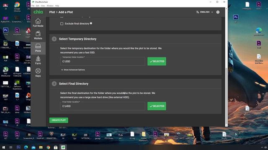Open the ENGLISH language dropdown
Viewport: 268px width, 150px height.
pyautogui.click(x=205, y=12)
